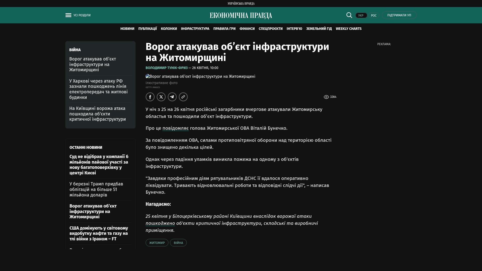Open author Володимир Тунік-Фриз page
This screenshot has height=271, width=482.
[x=166, y=68]
